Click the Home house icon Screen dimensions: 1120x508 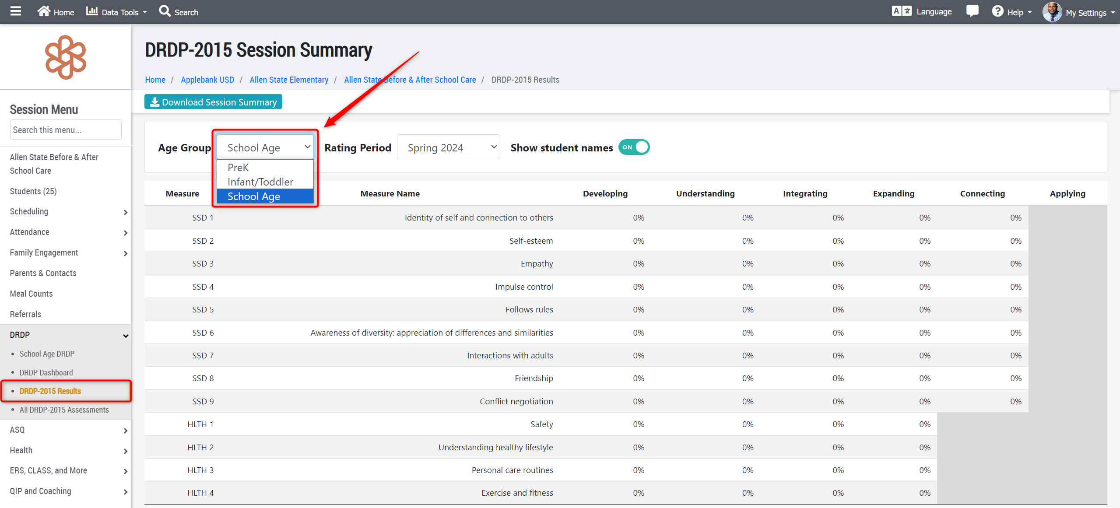tap(44, 11)
